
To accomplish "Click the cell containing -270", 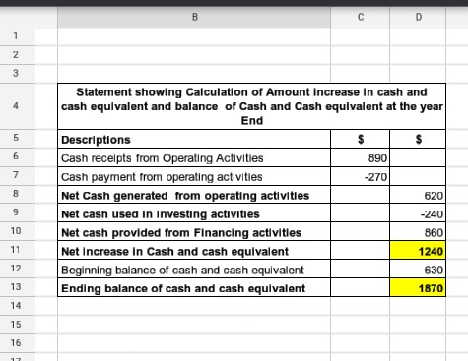I will [x=361, y=176].
